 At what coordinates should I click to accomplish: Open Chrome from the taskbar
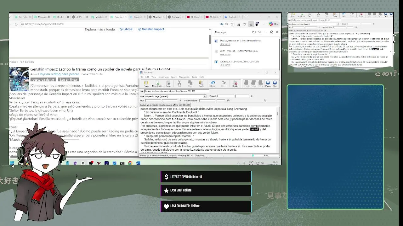[x=130, y=163]
